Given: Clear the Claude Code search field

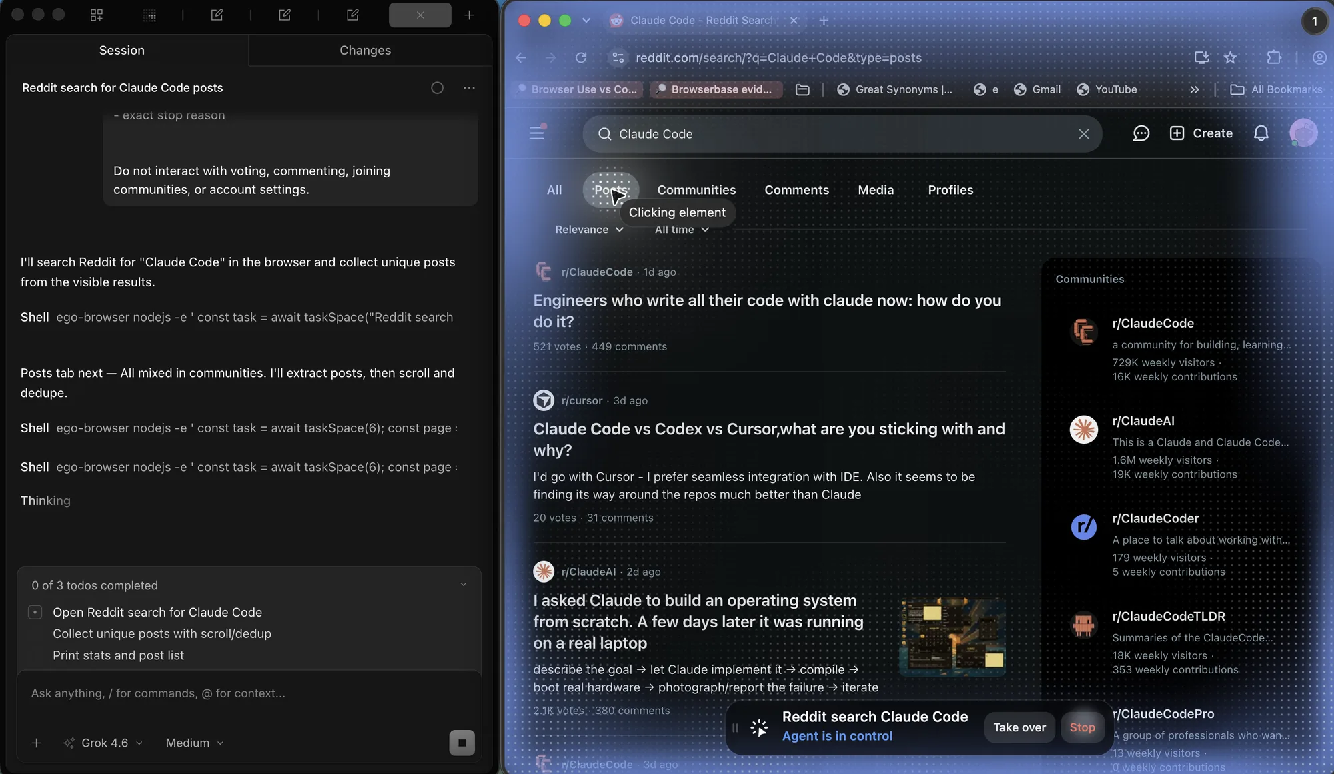Looking at the screenshot, I should coord(1083,134).
